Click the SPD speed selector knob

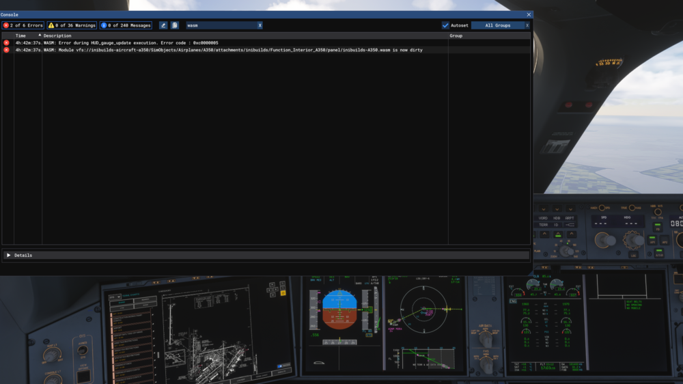pyautogui.click(x=604, y=240)
